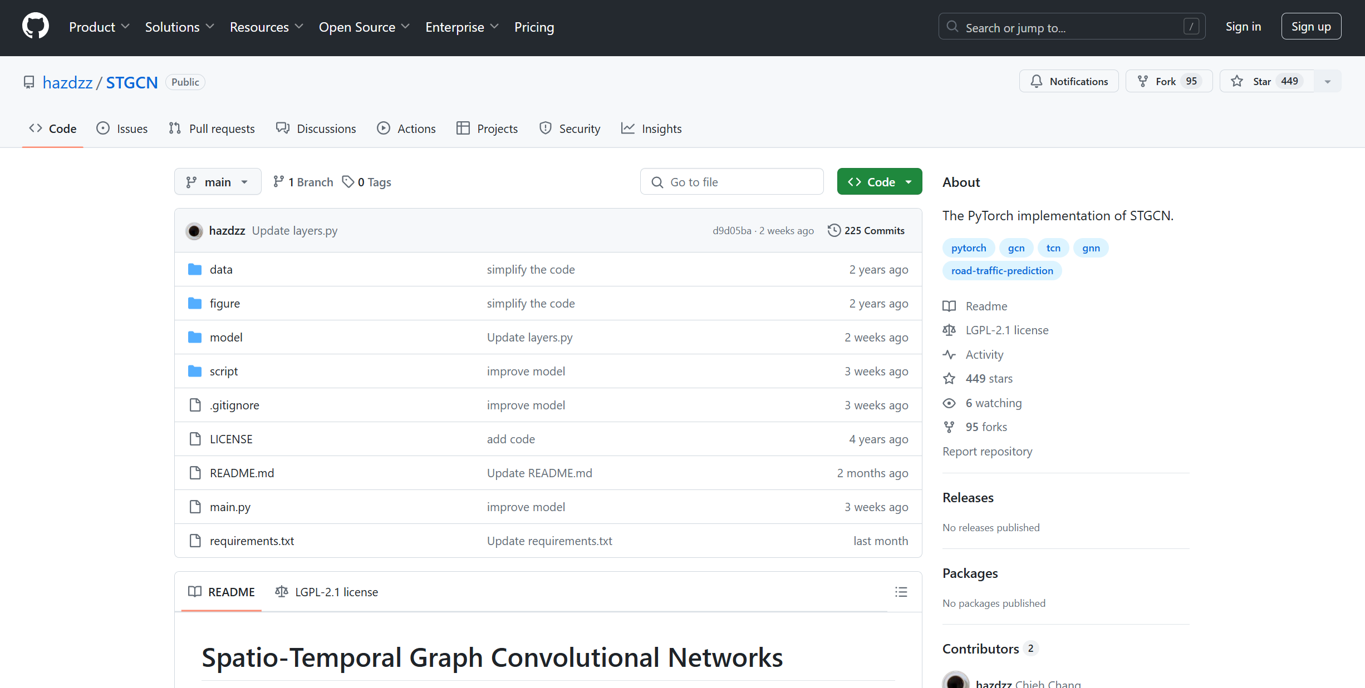Expand the Product menu
The image size is (1365, 688).
(x=99, y=27)
